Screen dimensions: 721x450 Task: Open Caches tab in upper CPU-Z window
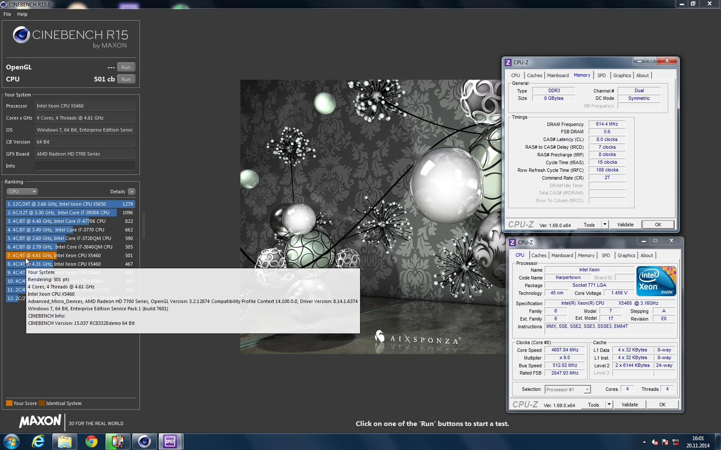[534, 75]
